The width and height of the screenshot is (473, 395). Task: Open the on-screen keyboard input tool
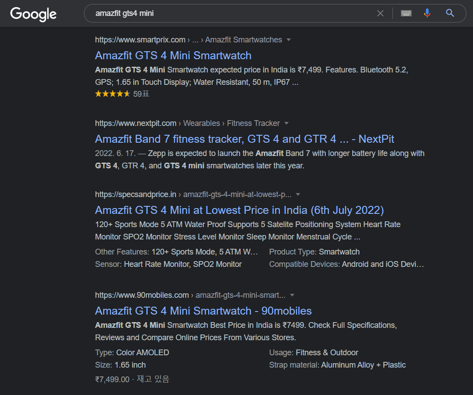tap(406, 13)
